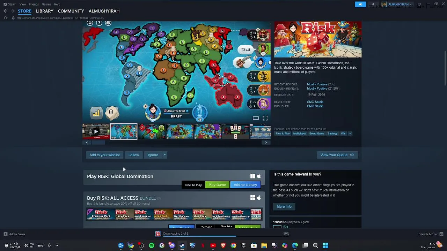Click the Apple platform icon for the ALL ACCESS bundle
This screenshot has height=251, width=447.
259,198
